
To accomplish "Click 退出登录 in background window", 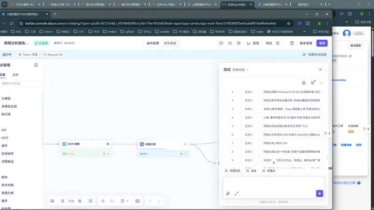I will click(x=356, y=45).
